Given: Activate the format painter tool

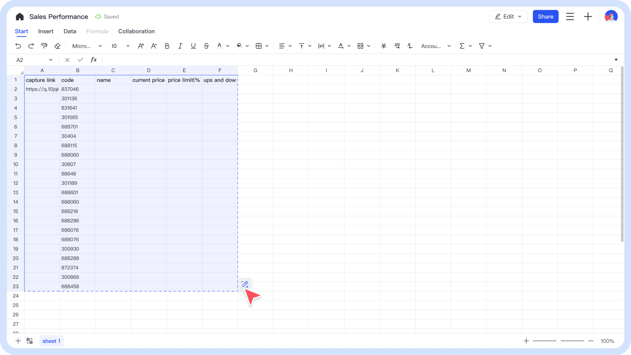Looking at the screenshot, I should pos(44,46).
